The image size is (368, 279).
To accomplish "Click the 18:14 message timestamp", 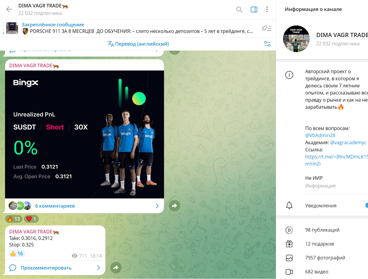I will tap(96, 256).
